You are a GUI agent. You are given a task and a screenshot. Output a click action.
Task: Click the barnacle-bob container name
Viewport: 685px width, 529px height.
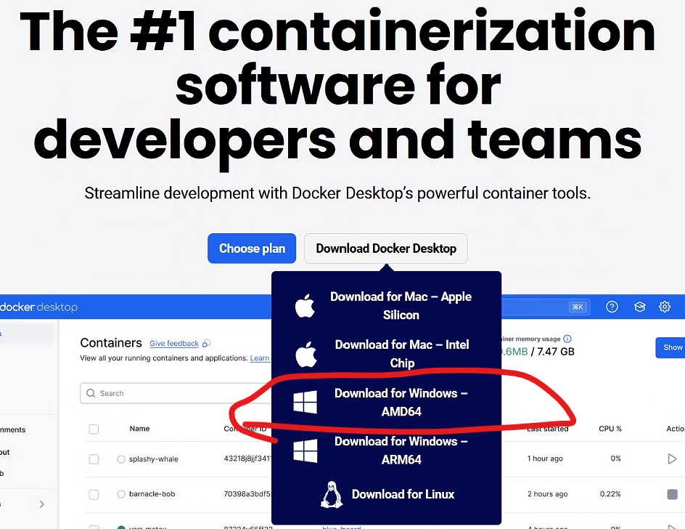152,494
